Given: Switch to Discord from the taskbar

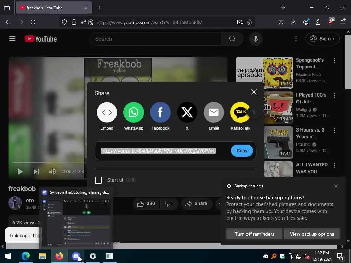Looking at the screenshot, I should pos(76,256).
